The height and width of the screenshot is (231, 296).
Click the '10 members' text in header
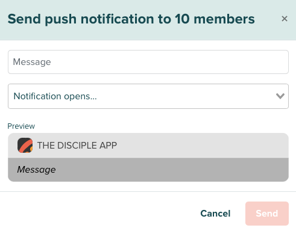215,19
